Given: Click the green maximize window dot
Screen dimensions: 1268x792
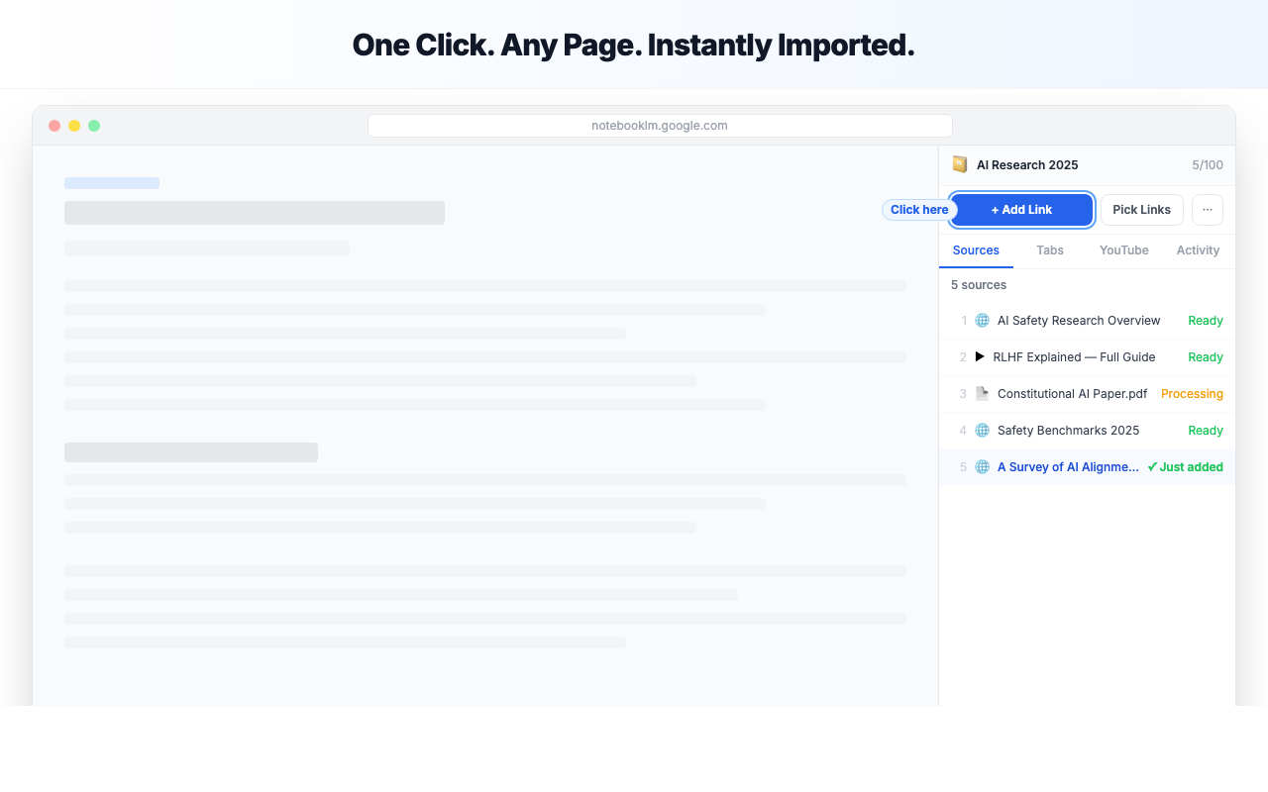Looking at the screenshot, I should [94, 126].
